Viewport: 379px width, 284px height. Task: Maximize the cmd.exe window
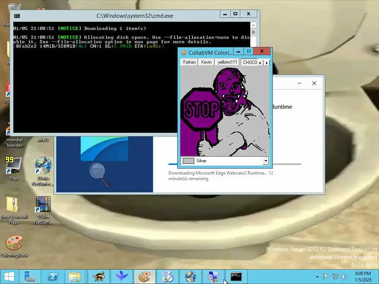pos(235,14)
